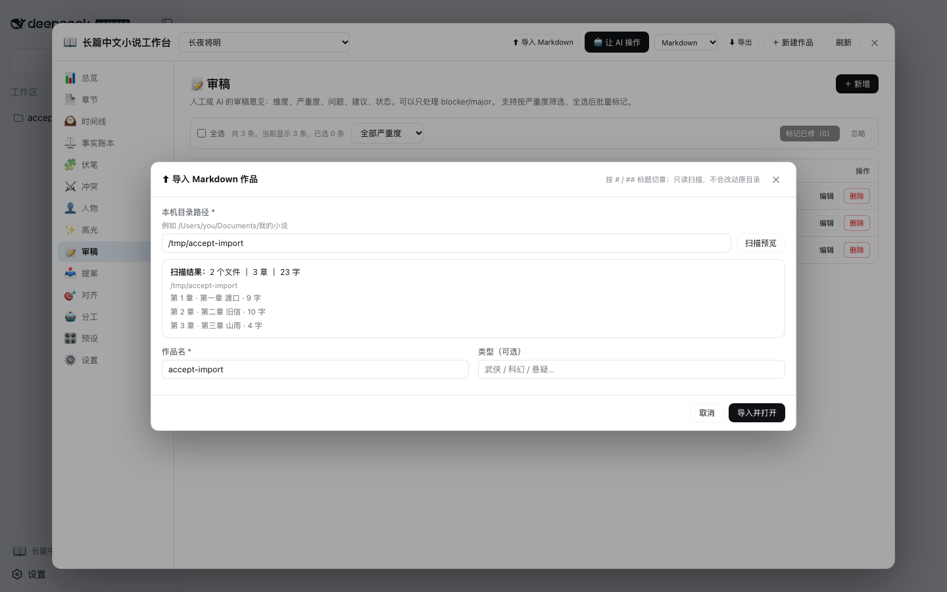
Task: Open the 分工 task division sidebar item
Action: (105, 316)
